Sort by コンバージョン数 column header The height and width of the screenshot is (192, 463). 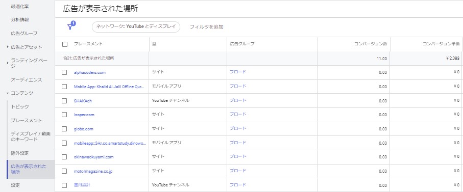click(371, 44)
